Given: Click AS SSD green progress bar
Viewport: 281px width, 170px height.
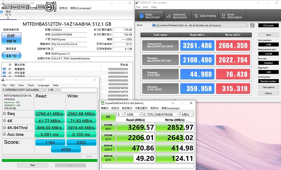Looking at the screenshot, I should [x=50, y=160].
